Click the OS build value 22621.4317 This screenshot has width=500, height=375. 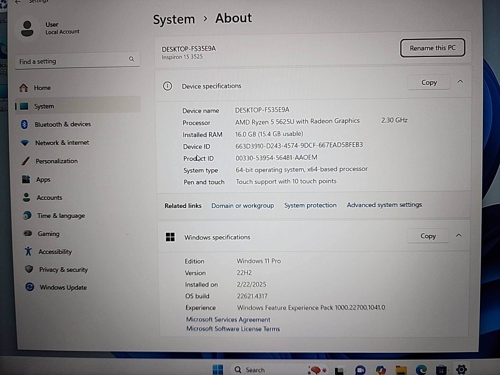[252, 296]
